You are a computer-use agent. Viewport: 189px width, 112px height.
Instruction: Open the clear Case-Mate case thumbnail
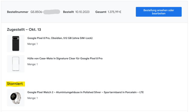[x=16, y=64]
